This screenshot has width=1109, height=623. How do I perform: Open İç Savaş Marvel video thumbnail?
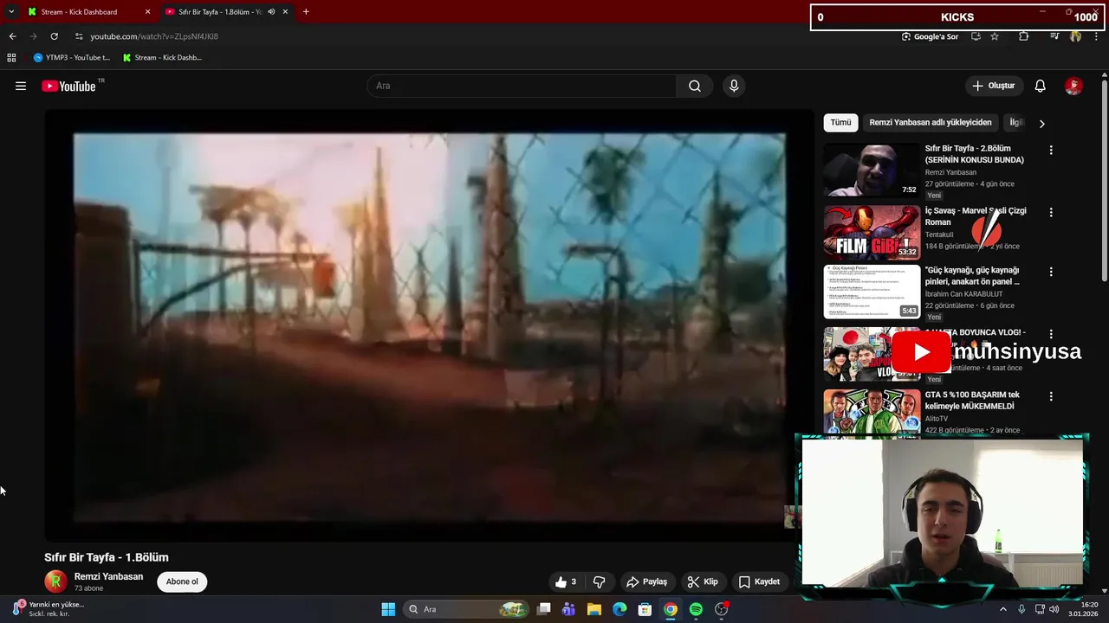coord(872,233)
